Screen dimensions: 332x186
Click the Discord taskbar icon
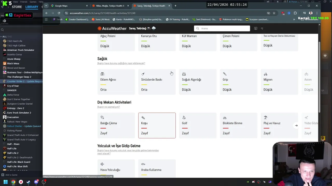point(36,182)
